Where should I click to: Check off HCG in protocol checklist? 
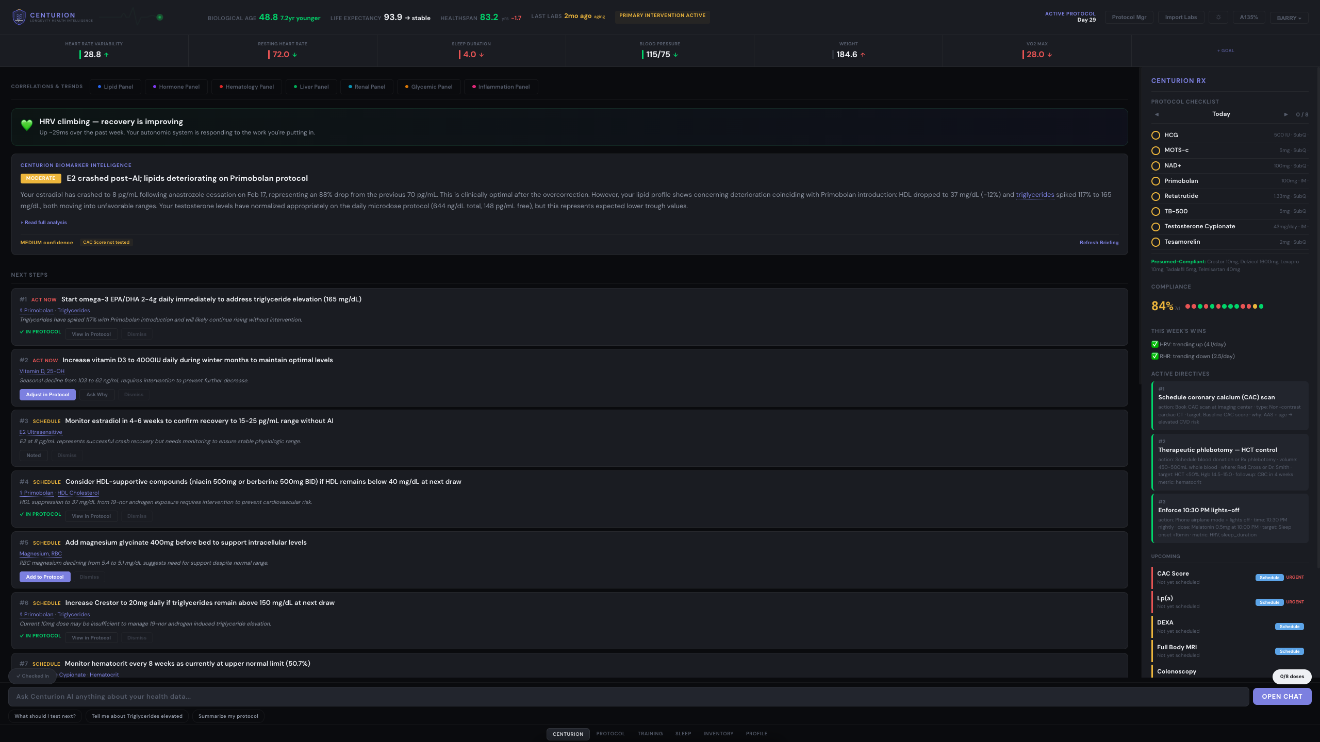pos(1156,136)
